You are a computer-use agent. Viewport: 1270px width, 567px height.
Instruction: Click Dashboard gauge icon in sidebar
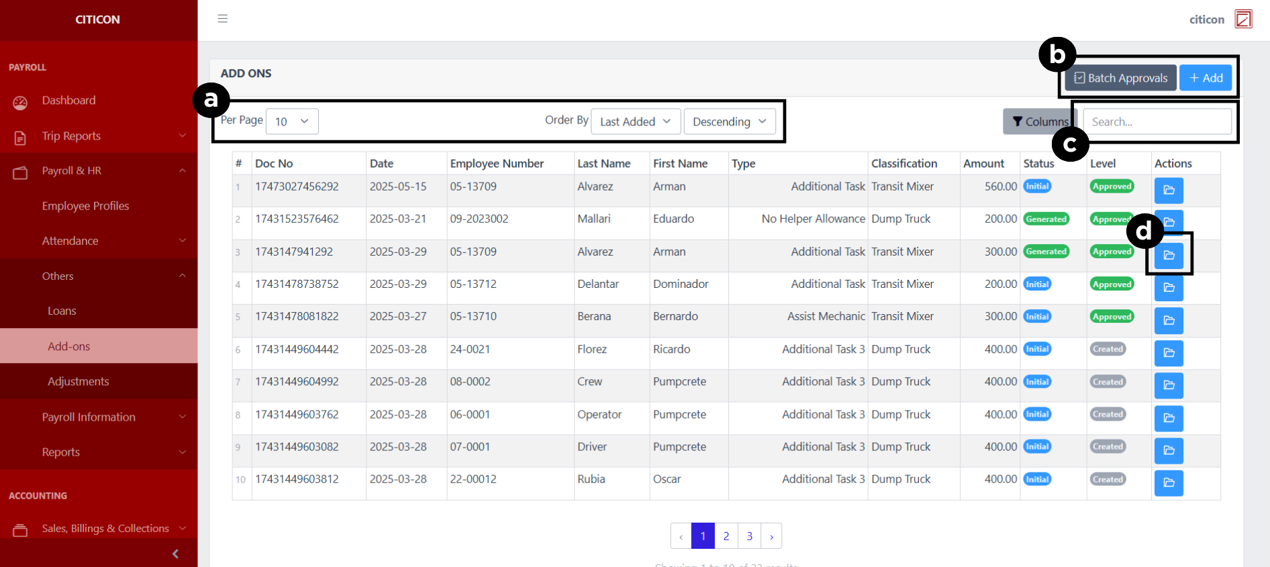(x=20, y=102)
